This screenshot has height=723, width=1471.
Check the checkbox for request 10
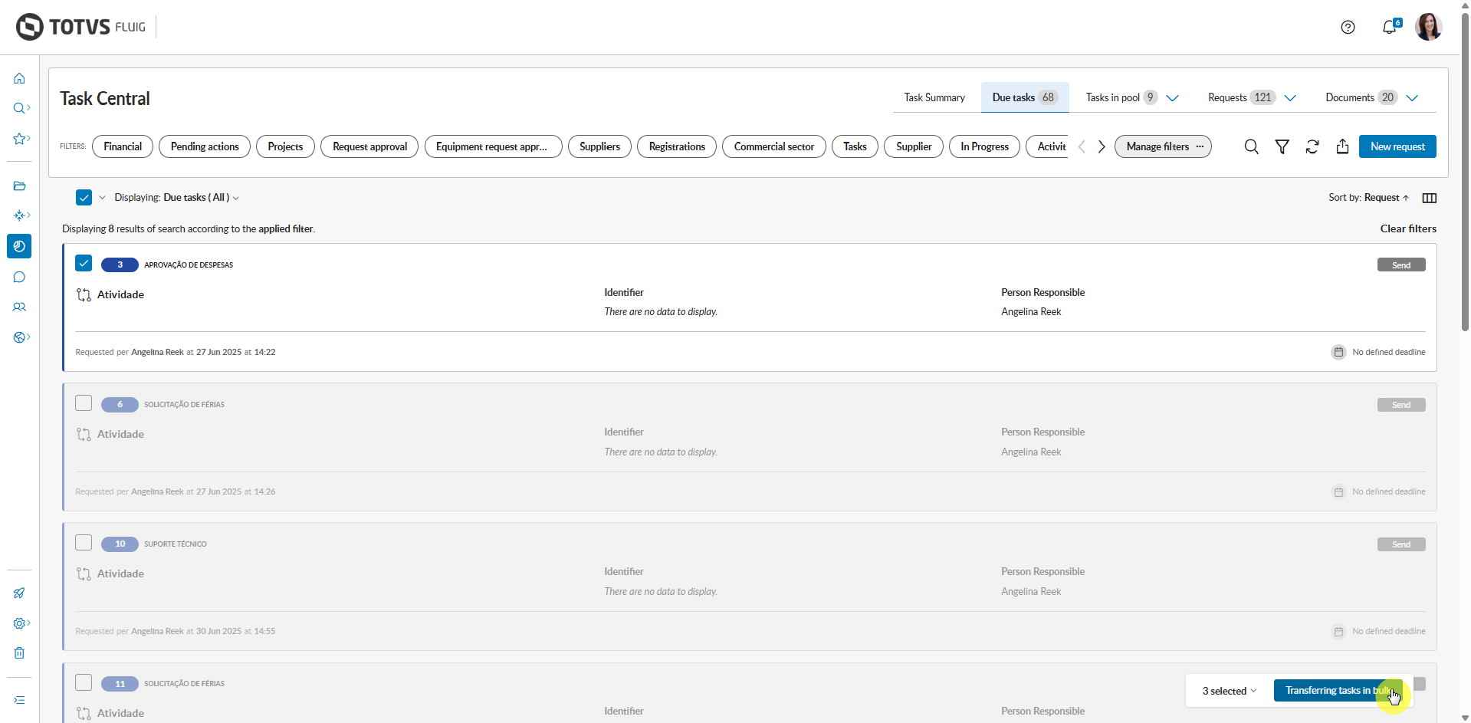tap(84, 543)
